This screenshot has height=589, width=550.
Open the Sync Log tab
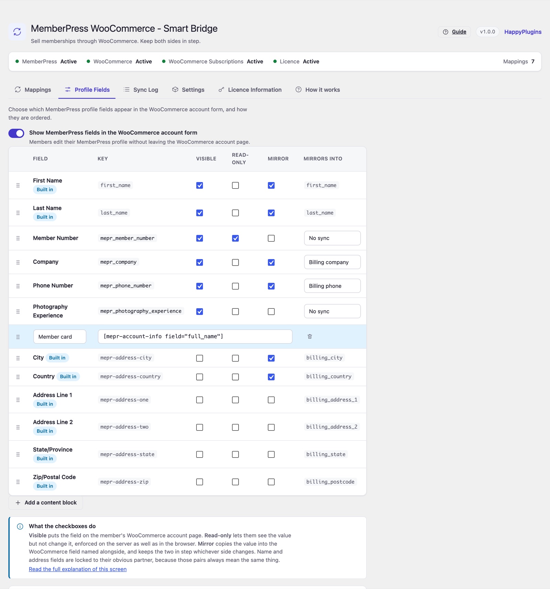[x=141, y=90]
